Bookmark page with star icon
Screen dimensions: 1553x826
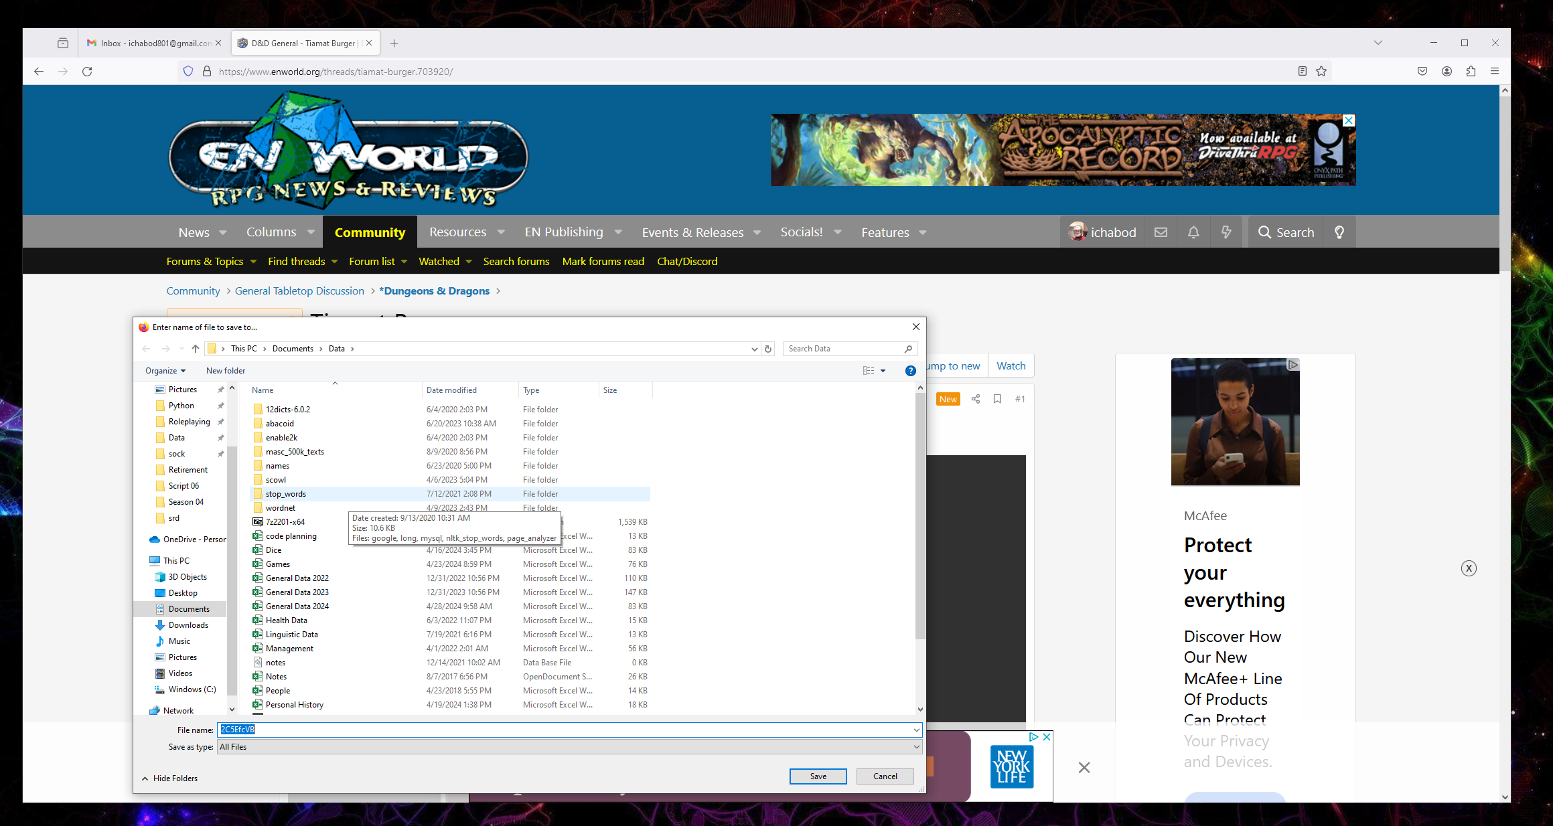point(1321,71)
